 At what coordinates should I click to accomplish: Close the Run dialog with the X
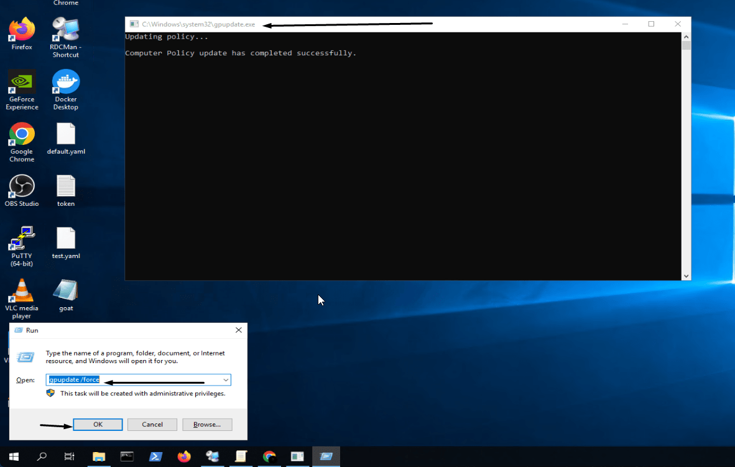[239, 330]
